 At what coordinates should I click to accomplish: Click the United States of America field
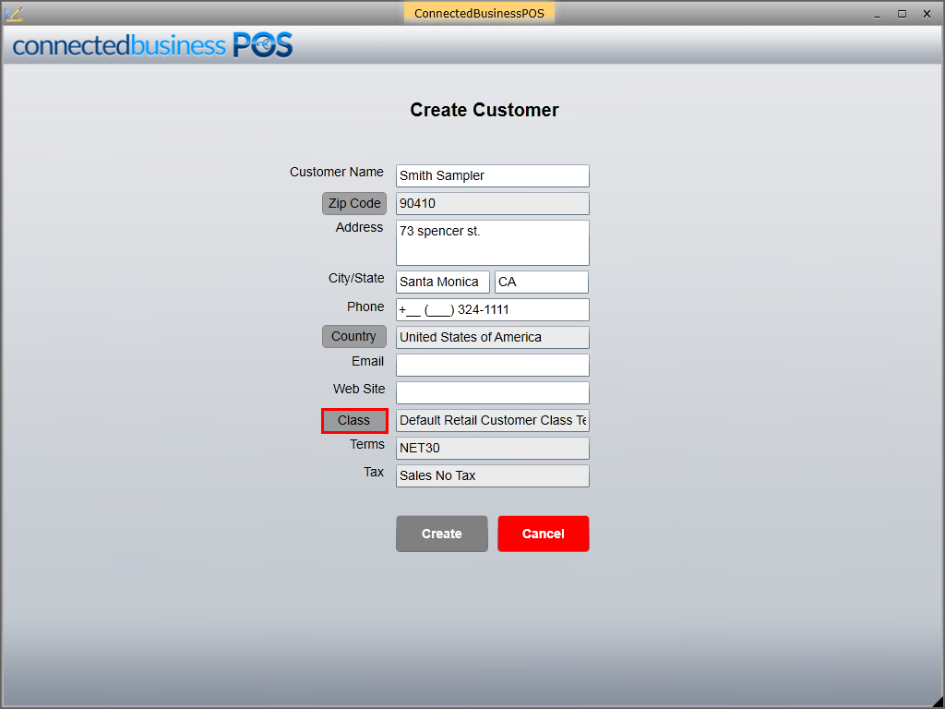pos(493,337)
